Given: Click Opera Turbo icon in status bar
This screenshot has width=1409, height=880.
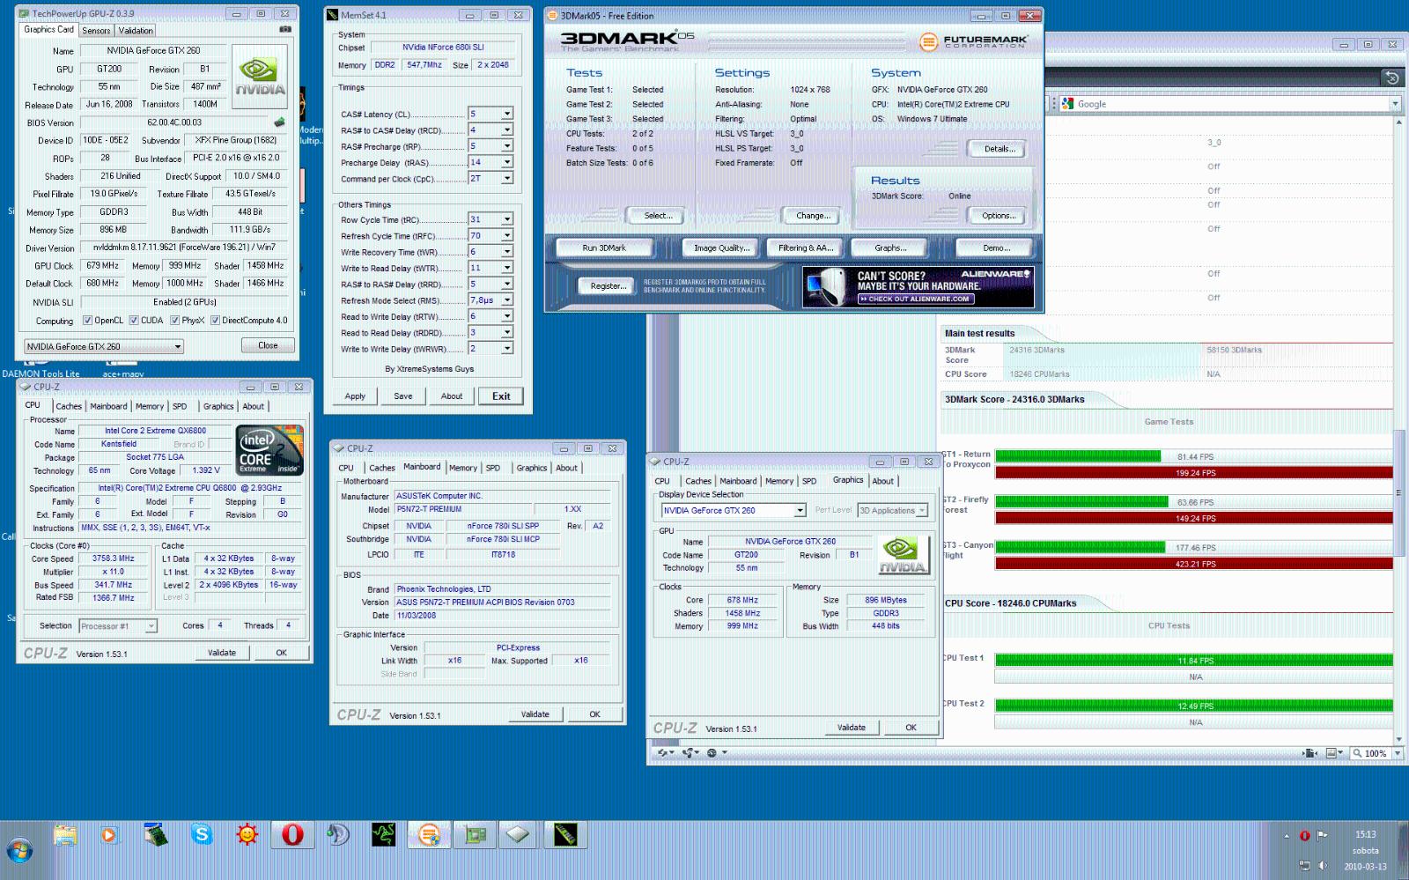Looking at the screenshot, I should pos(711,752).
